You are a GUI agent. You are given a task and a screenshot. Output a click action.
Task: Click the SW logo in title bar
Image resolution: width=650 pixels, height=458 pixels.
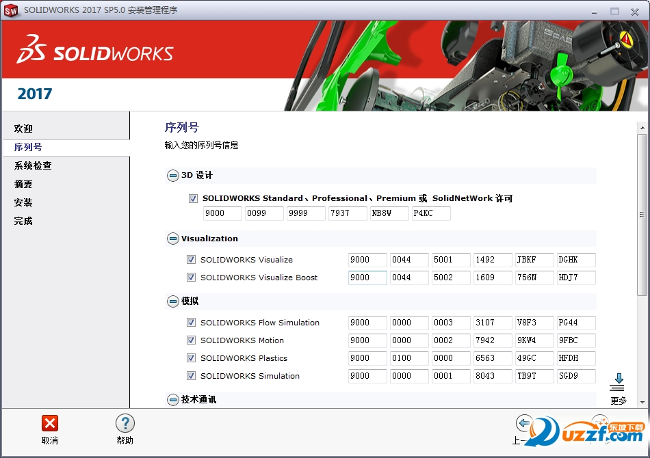click(11, 10)
